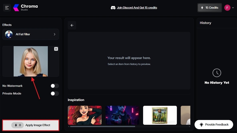The width and height of the screenshot is (237, 133).
Task: Click the Inspiration horizontal scrollbar
Action: (103, 126)
